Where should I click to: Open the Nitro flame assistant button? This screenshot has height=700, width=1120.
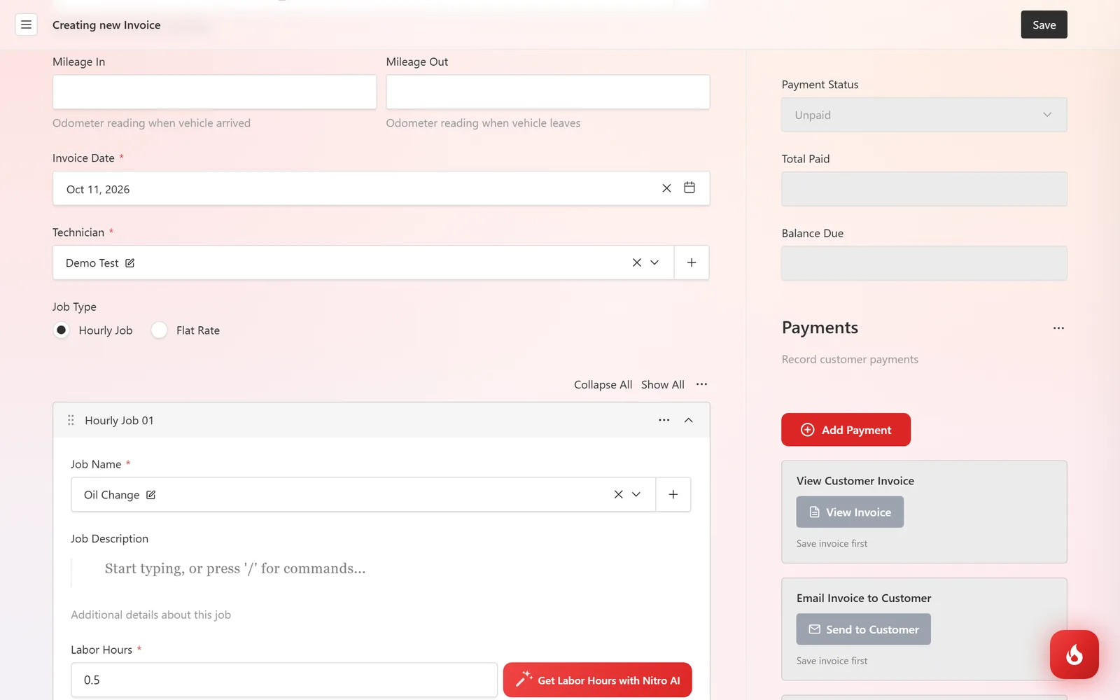click(1074, 654)
